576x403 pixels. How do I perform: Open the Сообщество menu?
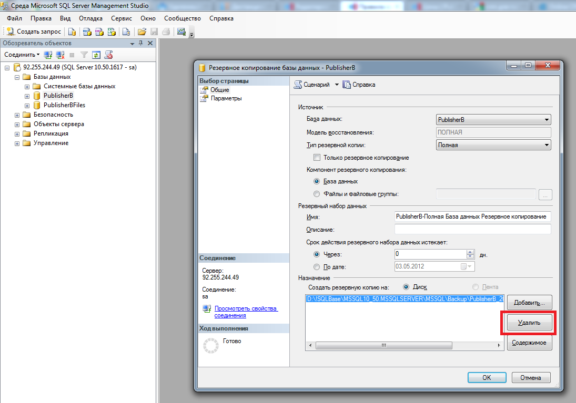[x=182, y=18]
